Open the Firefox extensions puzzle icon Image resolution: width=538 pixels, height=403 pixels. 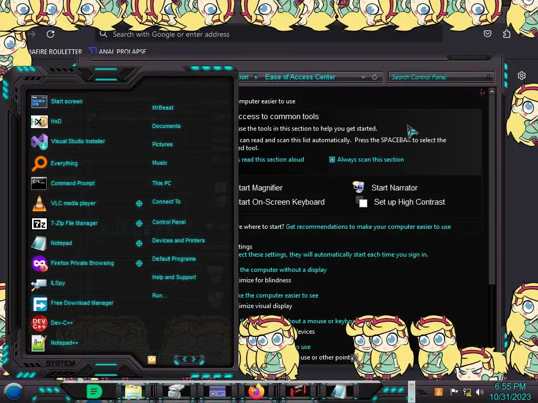(507, 34)
